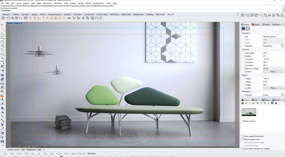Image resolution: width=285 pixels, height=157 pixels.
Task: Open the frame buffer window icon
Action: 26,18
